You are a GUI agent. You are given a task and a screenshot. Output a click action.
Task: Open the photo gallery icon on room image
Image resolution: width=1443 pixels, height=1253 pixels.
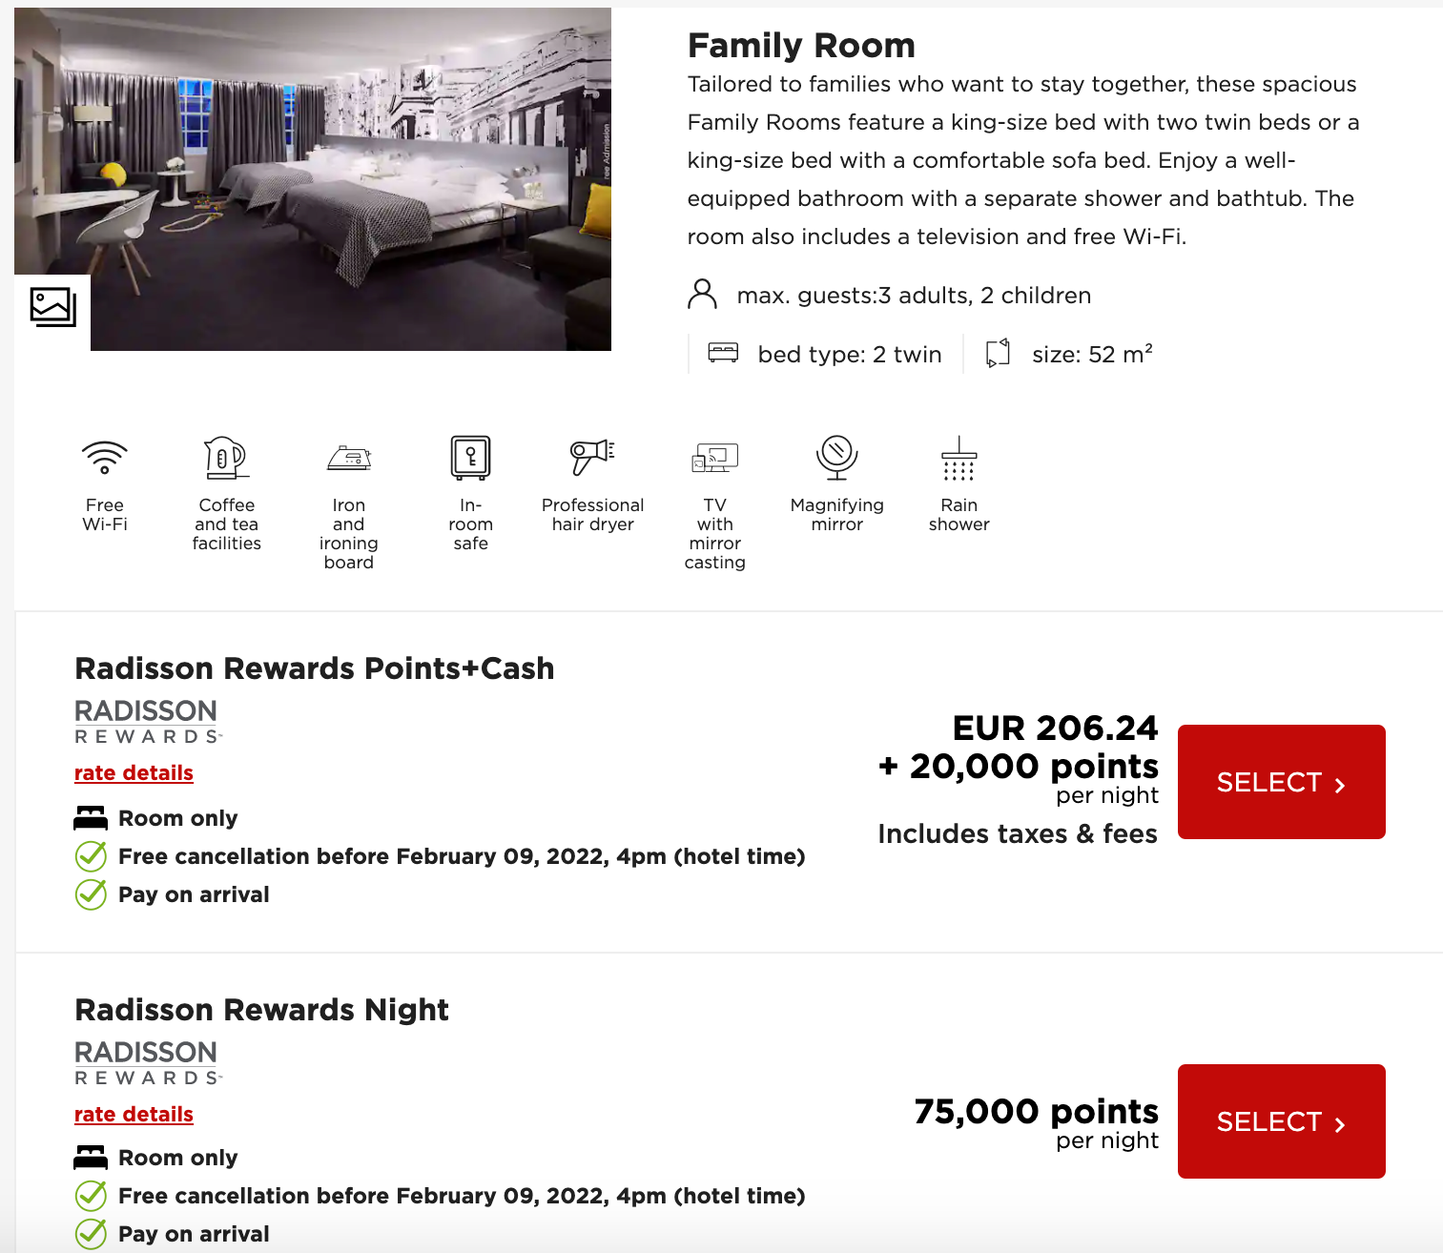pos(52,307)
